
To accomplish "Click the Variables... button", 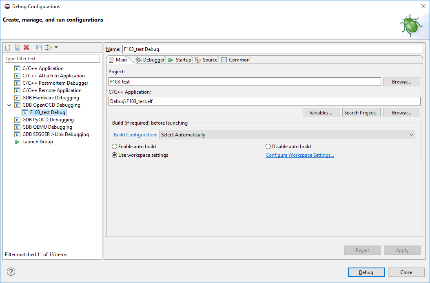I will click(x=321, y=113).
